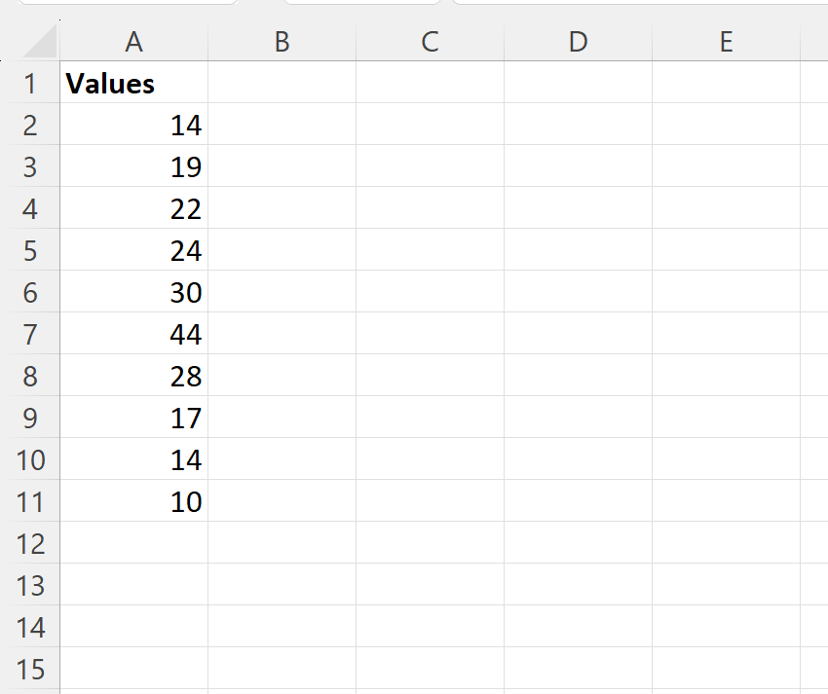Screen dimensions: 828x694
Task: Select row 7 header
Action: coord(30,334)
